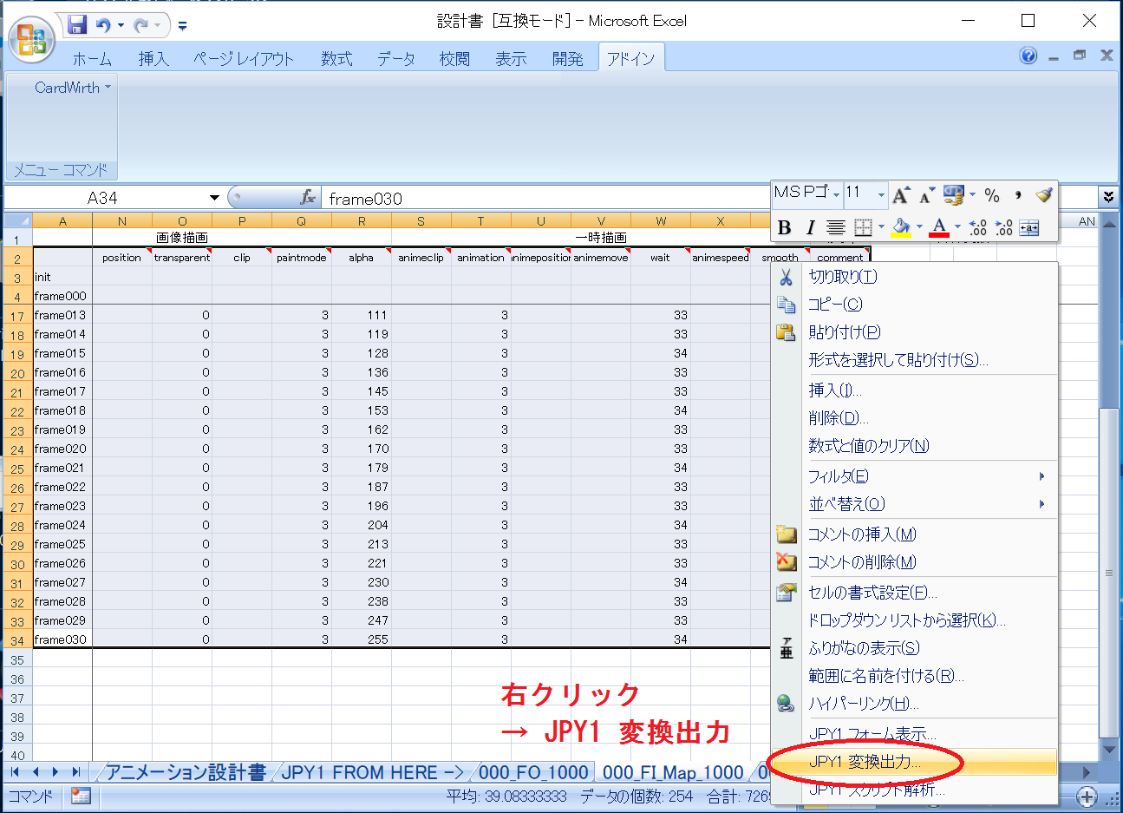Open the ページレイアウト ribbon tab
Screen dimensions: 1123x813
(x=244, y=58)
